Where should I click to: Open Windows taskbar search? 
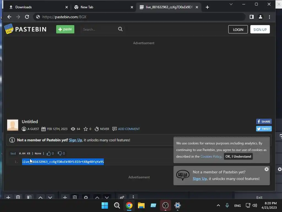(x=117, y=205)
